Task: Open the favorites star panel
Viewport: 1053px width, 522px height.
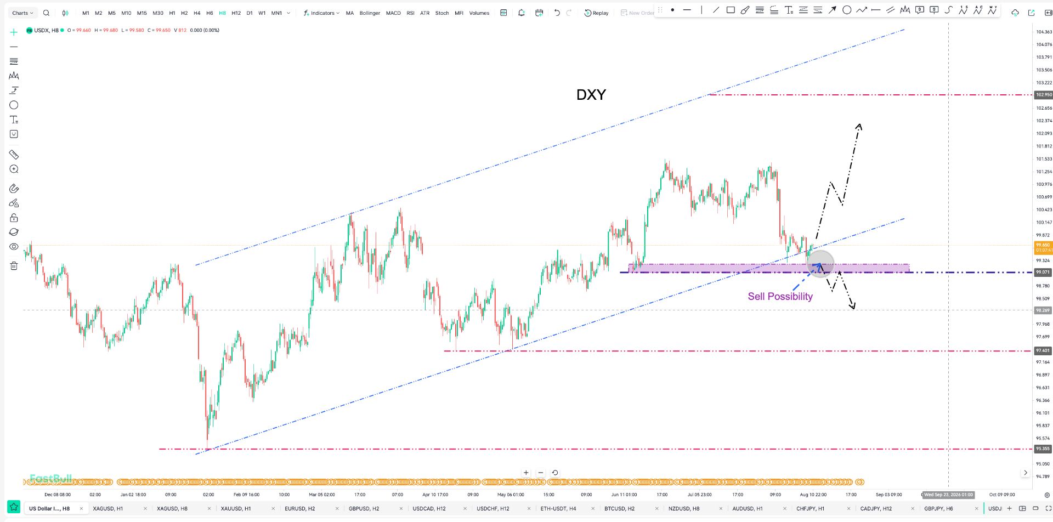Action: tap(14, 508)
